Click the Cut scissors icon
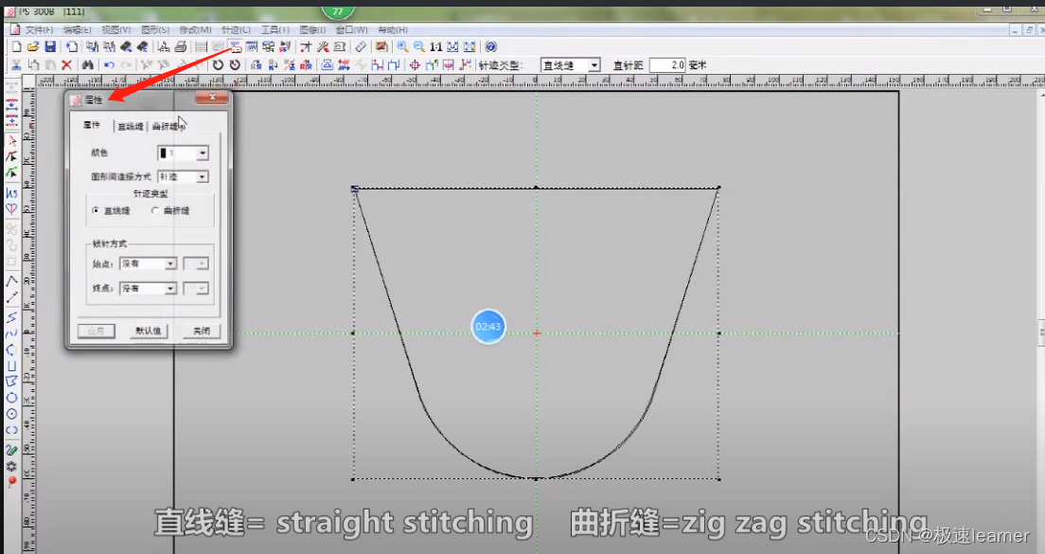The image size is (1045, 554). [x=17, y=65]
